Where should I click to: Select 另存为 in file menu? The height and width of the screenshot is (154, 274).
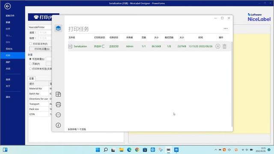click(9, 49)
